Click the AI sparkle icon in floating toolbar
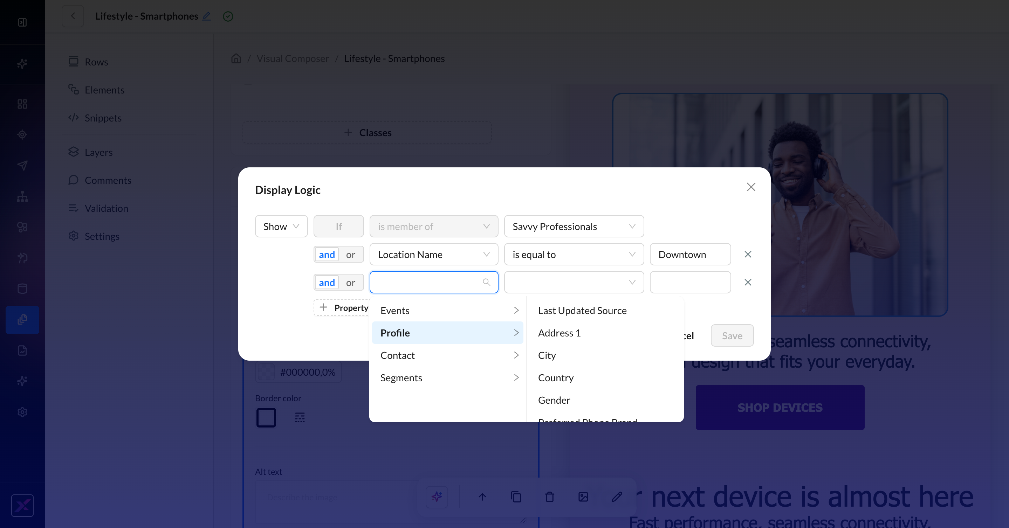 pos(437,497)
